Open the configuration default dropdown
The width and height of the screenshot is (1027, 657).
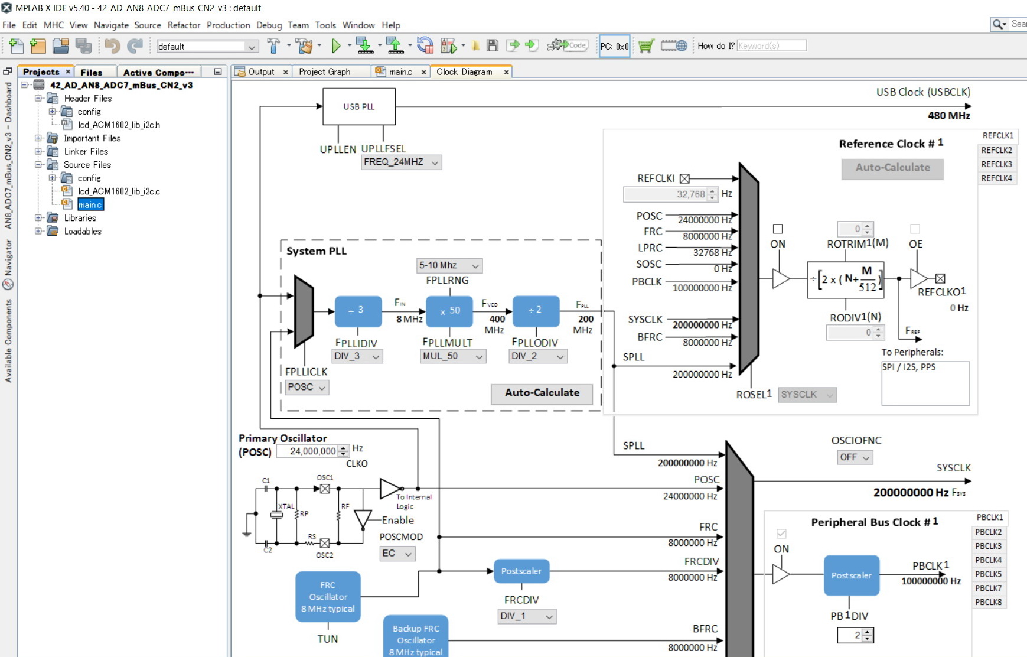pos(207,47)
